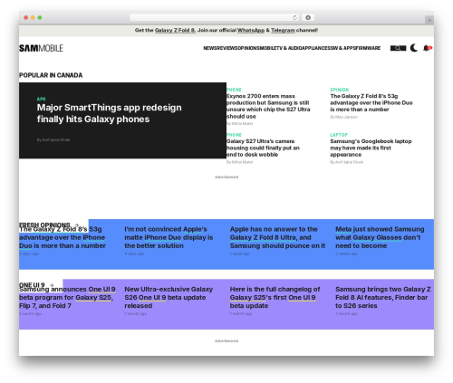
Task: Open the Reviews menu item
Action: [x=227, y=48]
